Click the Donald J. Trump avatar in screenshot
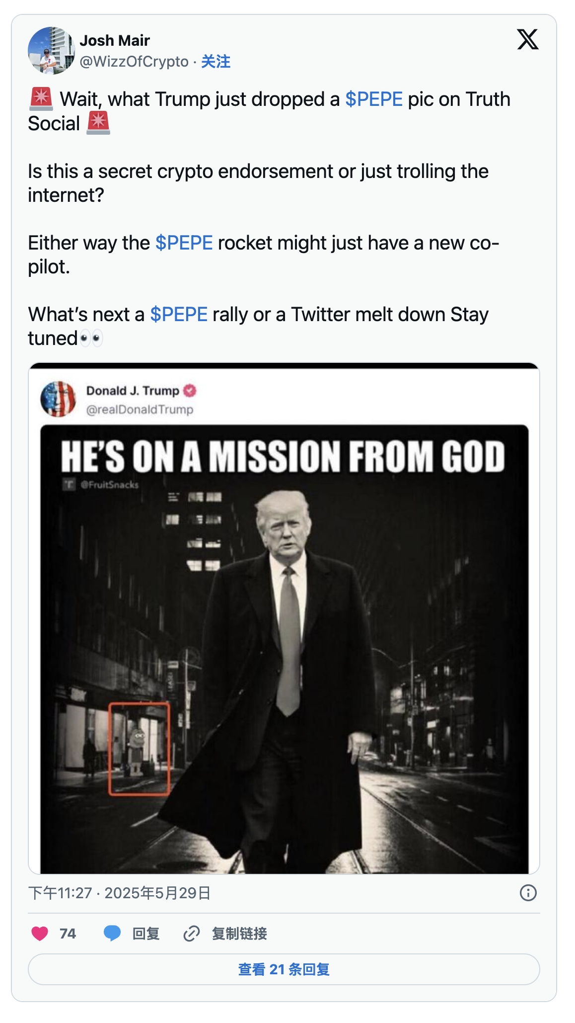 coord(58,399)
